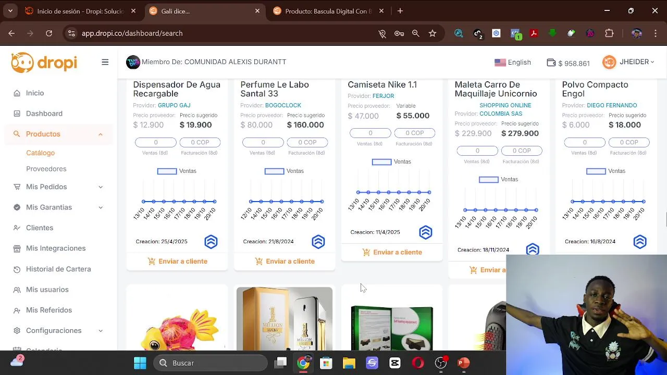
Task: Bookmark this page with star icon
Action: (x=433, y=33)
